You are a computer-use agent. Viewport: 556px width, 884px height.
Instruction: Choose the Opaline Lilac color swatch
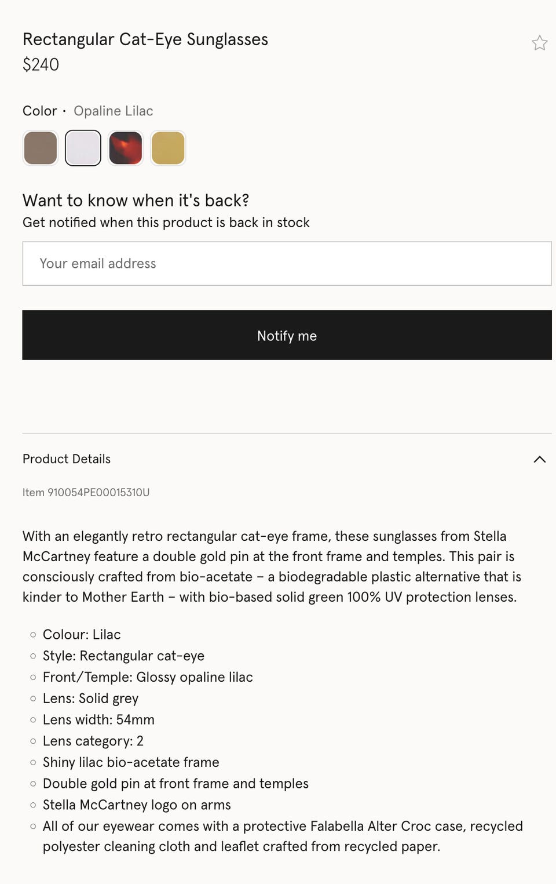point(83,148)
